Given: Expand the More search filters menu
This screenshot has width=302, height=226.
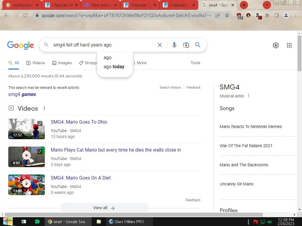Looking at the screenshot, I should point(140,63).
